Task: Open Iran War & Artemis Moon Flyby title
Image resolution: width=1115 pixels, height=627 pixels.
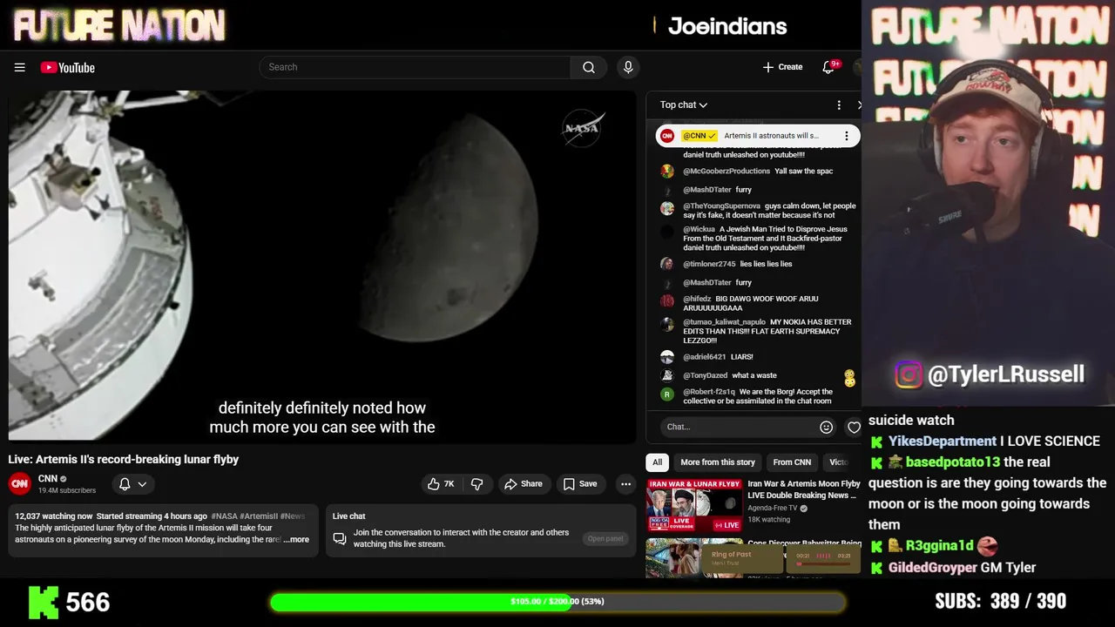Action: [x=804, y=489]
